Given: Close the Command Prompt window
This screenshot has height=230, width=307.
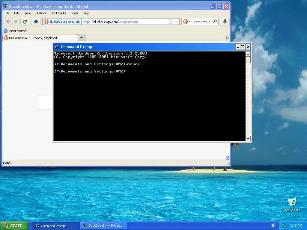Looking at the screenshot, I should point(248,47).
